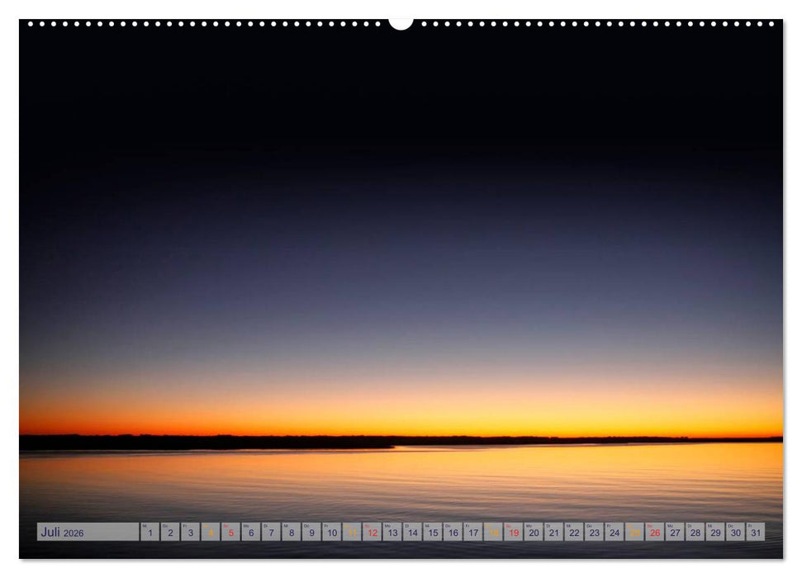Click the red Sunday 5 cell

[231, 532]
